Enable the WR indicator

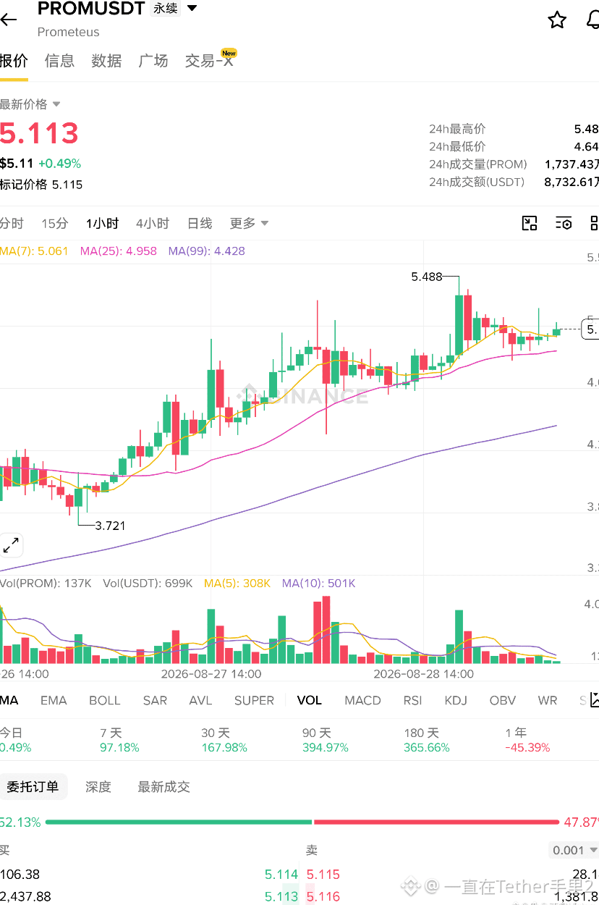tap(548, 700)
